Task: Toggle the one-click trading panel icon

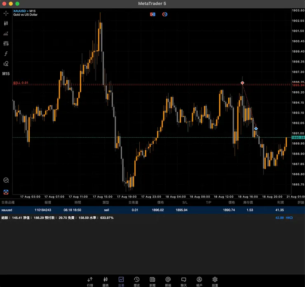Action: click(x=152, y=14)
